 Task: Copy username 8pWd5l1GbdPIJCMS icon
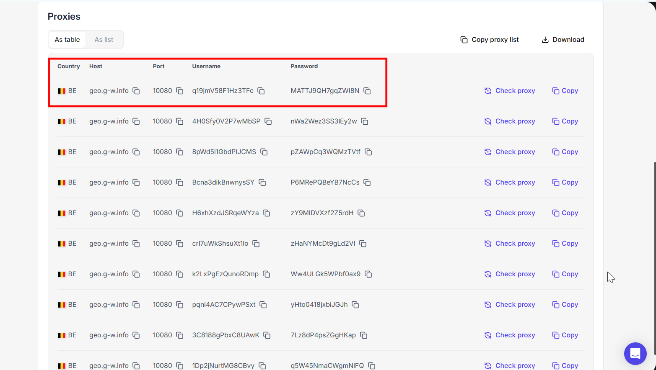(x=264, y=152)
